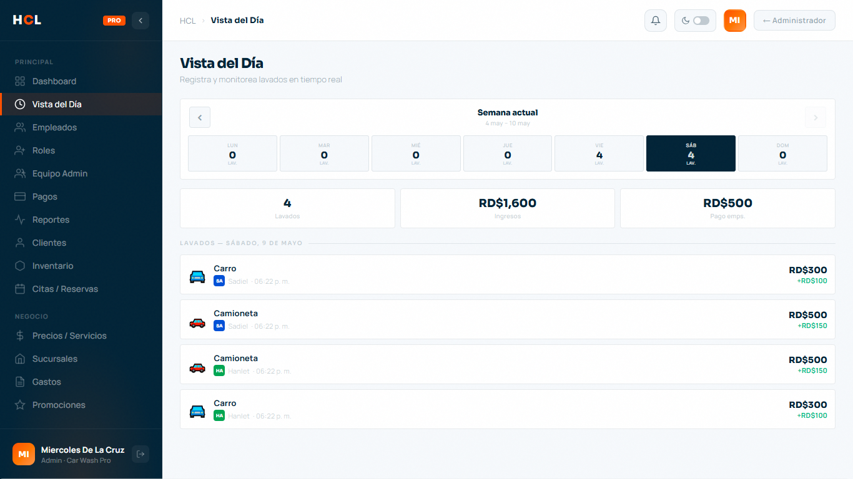Viewport: 853px width, 479px height.
Task: Click the RD$1,600 Ingresos card
Action: point(508,208)
